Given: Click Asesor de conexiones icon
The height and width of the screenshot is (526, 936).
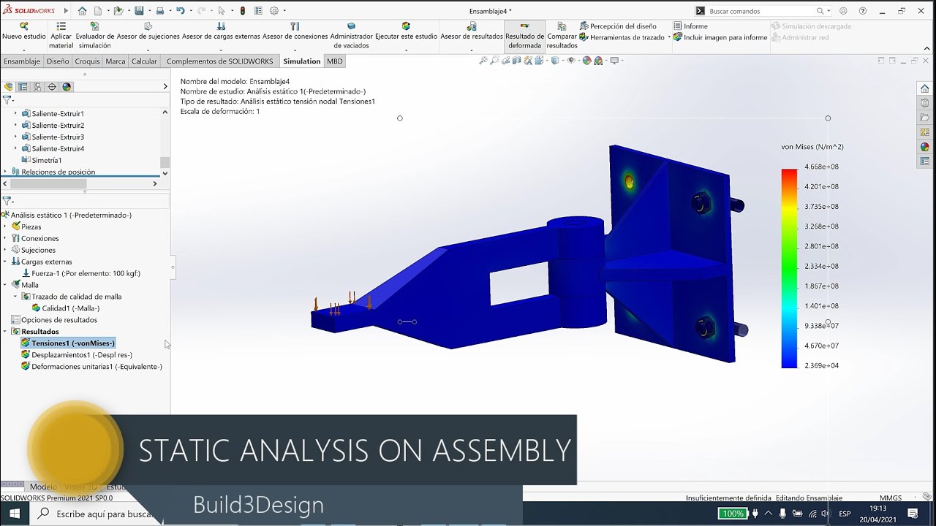Looking at the screenshot, I should 295,26.
